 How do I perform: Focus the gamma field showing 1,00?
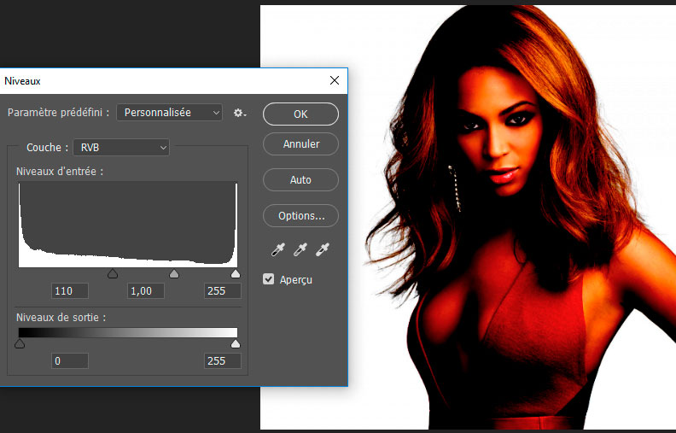pos(146,291)
